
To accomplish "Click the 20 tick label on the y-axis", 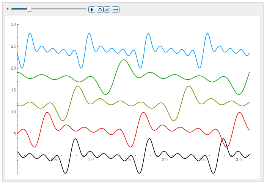I will click(14, 68).
